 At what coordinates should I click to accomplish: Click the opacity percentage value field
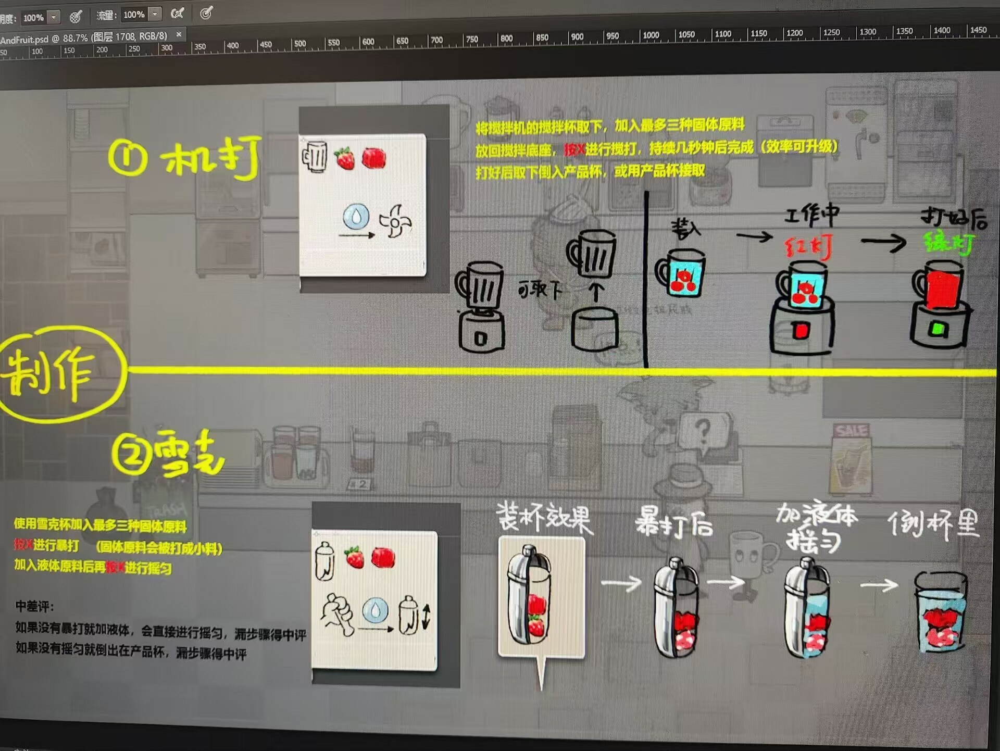(33, 18)
